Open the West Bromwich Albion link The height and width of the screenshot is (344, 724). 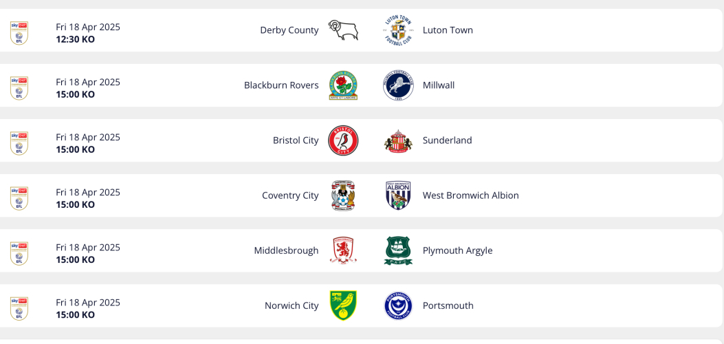click(470, 195)
